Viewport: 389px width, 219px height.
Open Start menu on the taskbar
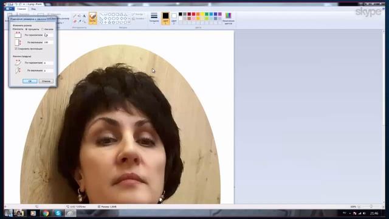click(x=9, y=213)
